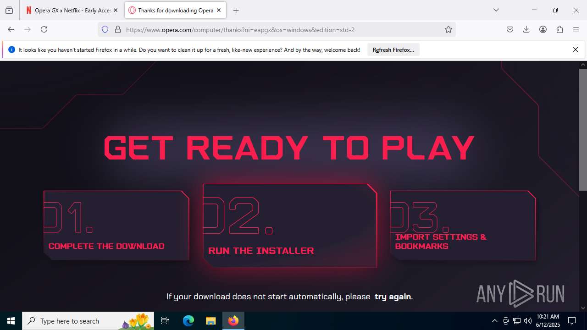Open the volume control icon
The image size is (587, 330).
(528, 321)
